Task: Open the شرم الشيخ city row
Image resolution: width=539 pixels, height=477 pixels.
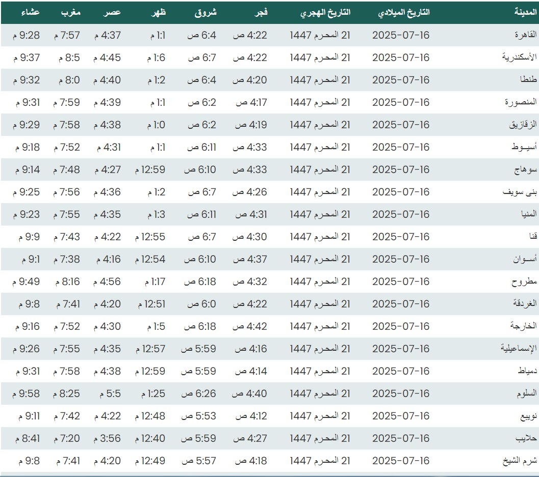Action: pyautogui.click(x=523, y=461)
